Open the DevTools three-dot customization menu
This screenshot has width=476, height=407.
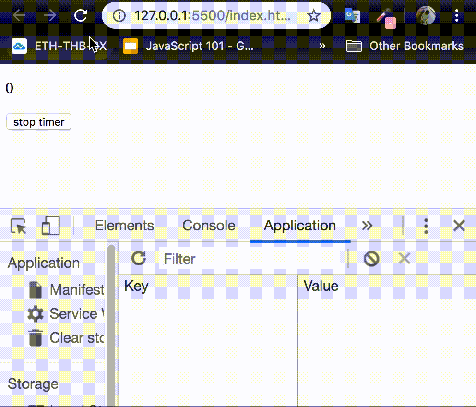tap(426, 226)
